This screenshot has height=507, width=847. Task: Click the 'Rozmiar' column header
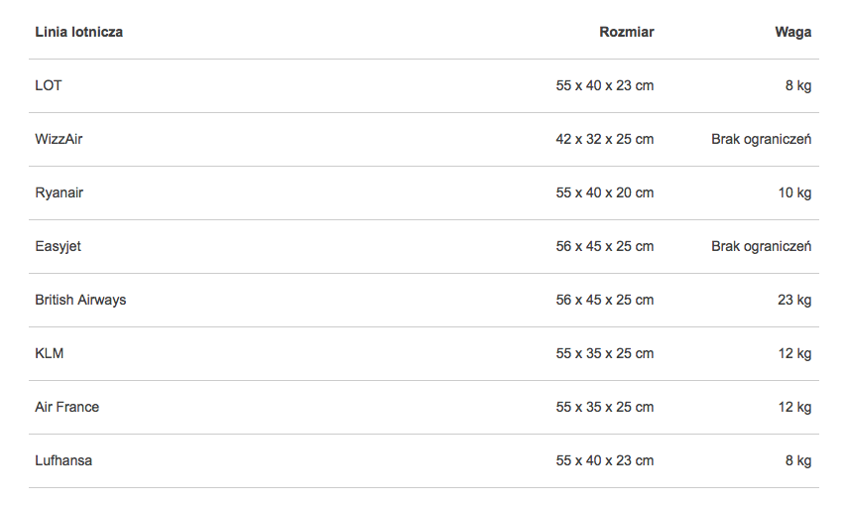coord(626,32)
